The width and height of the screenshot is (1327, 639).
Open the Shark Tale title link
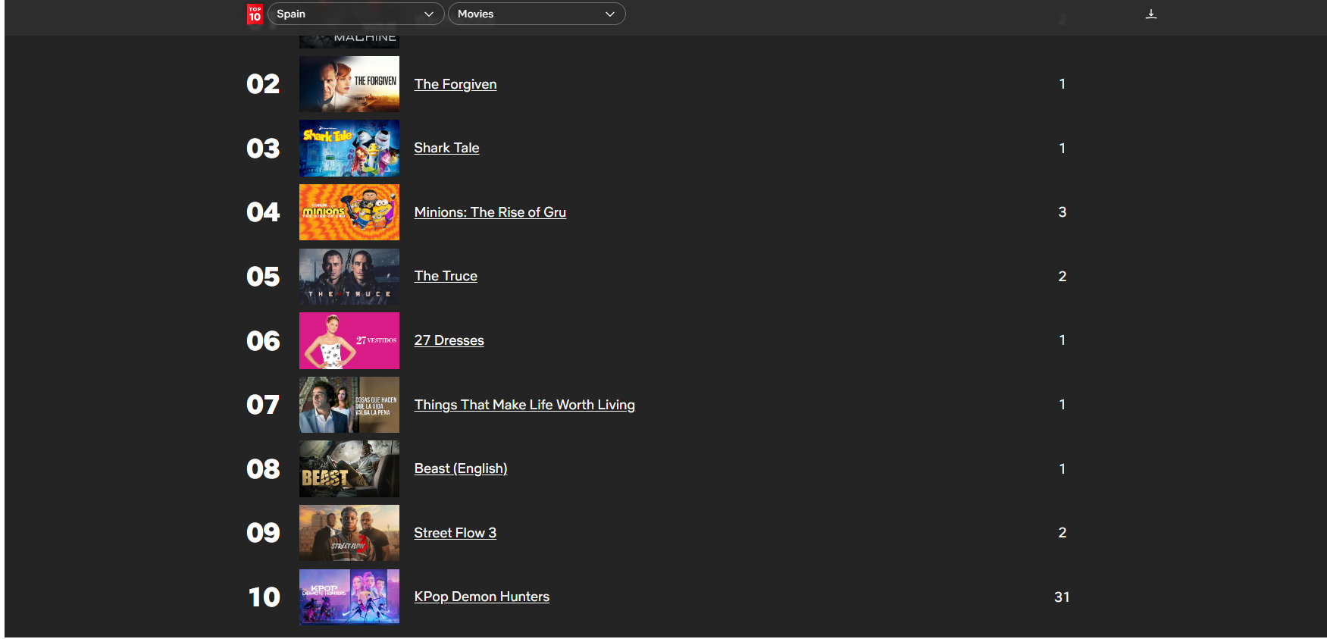pyautogui.click(x=446, y=148)
